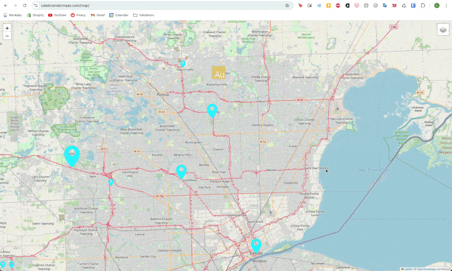
Task: Open the YouTube bookmark
Action: tap(57, 15)
